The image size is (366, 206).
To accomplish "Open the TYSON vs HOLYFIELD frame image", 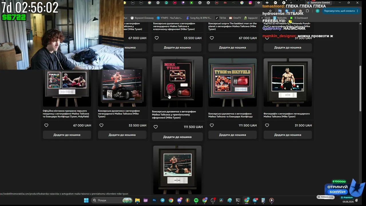I will pyautogui.click(x=232, y=82).
